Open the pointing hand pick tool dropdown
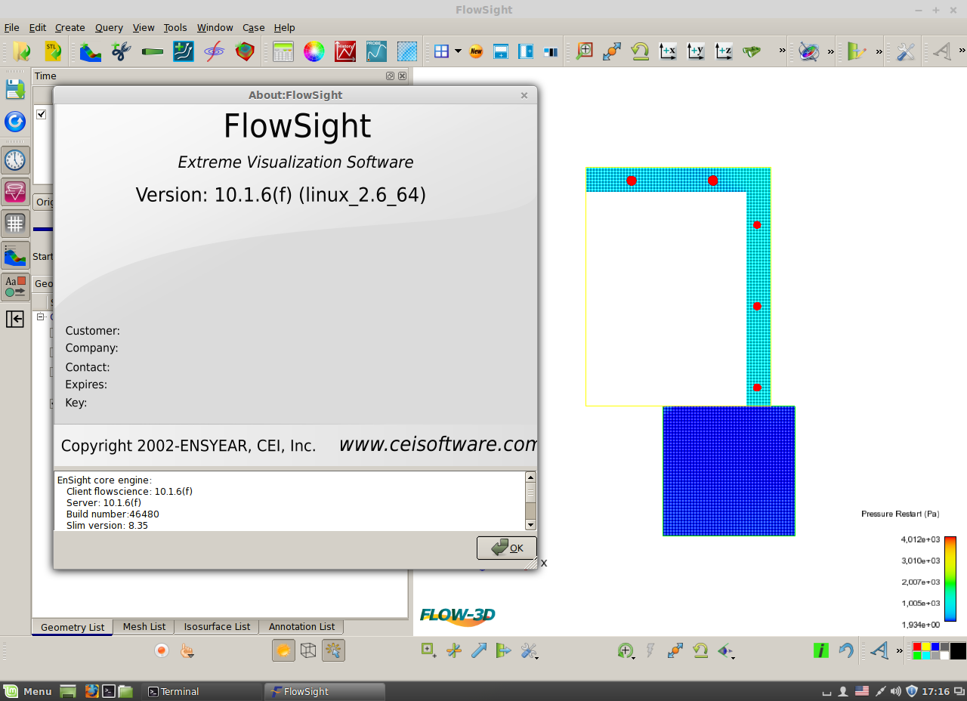 pyautogui.click(x=187, y=650)
